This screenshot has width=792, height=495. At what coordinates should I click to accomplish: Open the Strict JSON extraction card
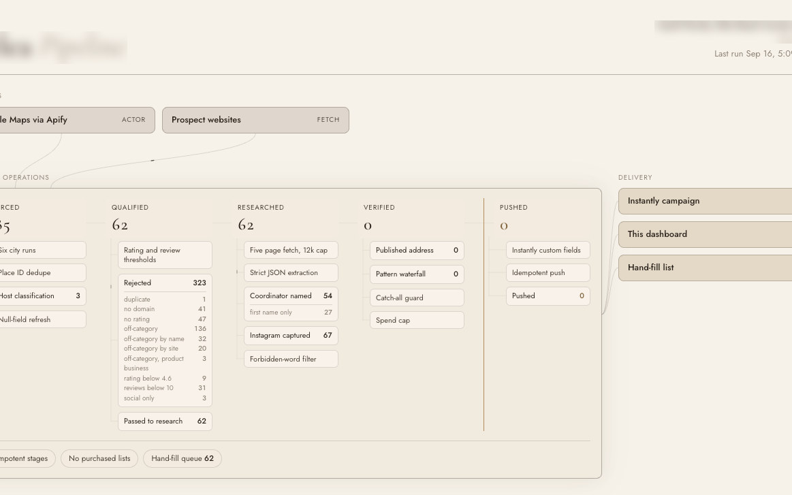pyautogui.click(x=291, y=273)
